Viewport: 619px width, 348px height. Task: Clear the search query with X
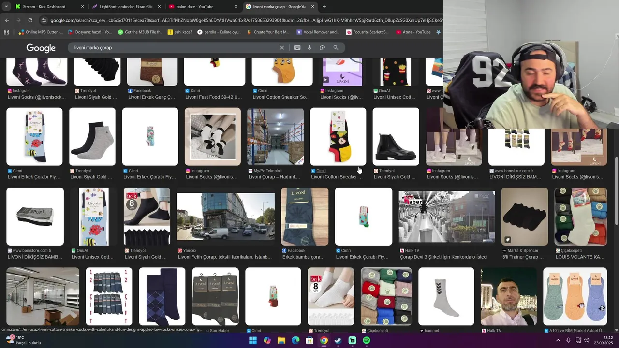[x=282, y=48]
